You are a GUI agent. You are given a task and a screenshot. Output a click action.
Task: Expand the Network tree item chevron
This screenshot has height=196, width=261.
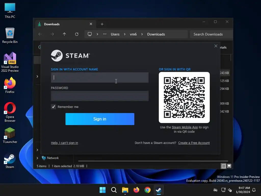tap(37, 158)
